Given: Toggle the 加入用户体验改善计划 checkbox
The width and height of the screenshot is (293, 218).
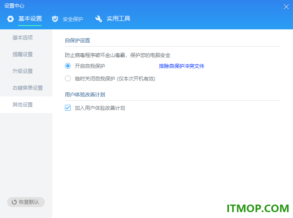Looking at the screenshot, I should click(x=68, y=108).
